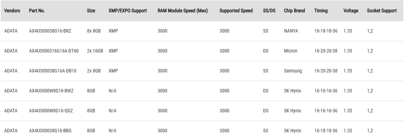Select part number AX4U300038G16A-DB10

pos(53,71)
